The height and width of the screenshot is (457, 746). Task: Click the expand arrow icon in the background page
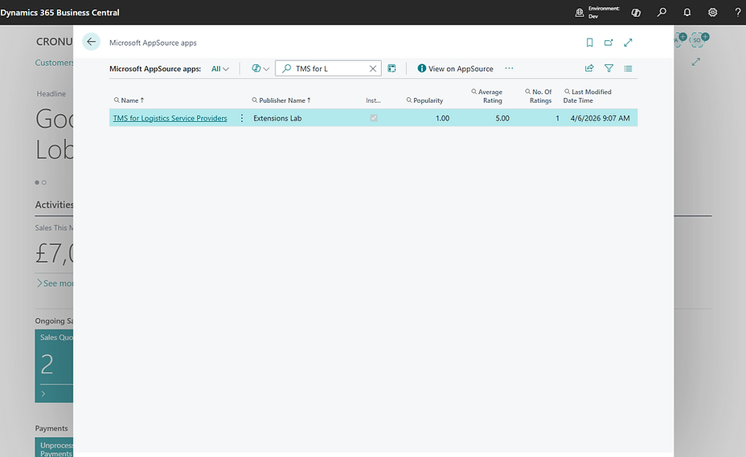696,62
